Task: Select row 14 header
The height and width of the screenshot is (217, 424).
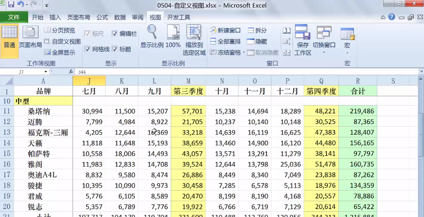Action: (x=7, y=143)
